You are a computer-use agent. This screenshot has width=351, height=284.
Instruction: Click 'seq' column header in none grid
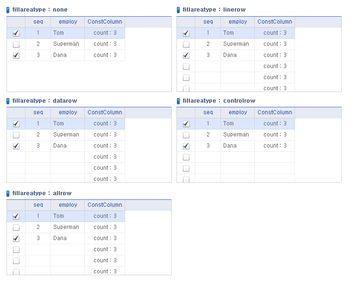coord(38,22)
